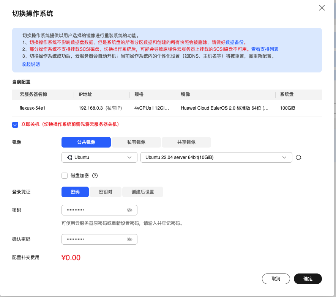Open the Ubuntu OS type dropdown
The height and width of the screenshot is (297, 336).
coord(99,157)
